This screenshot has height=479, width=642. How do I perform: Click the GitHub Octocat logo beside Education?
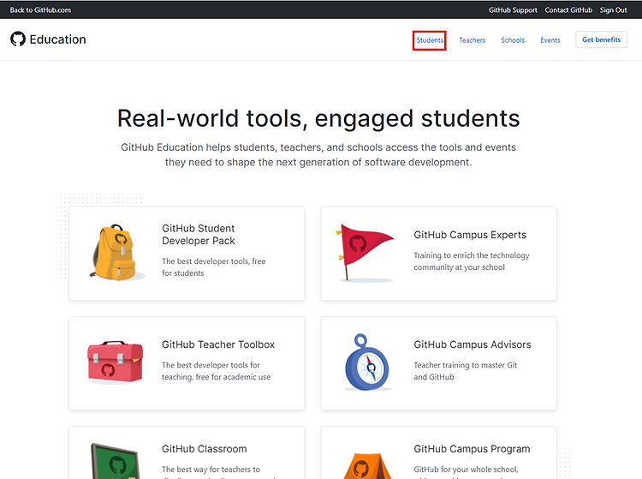(18, 39)
